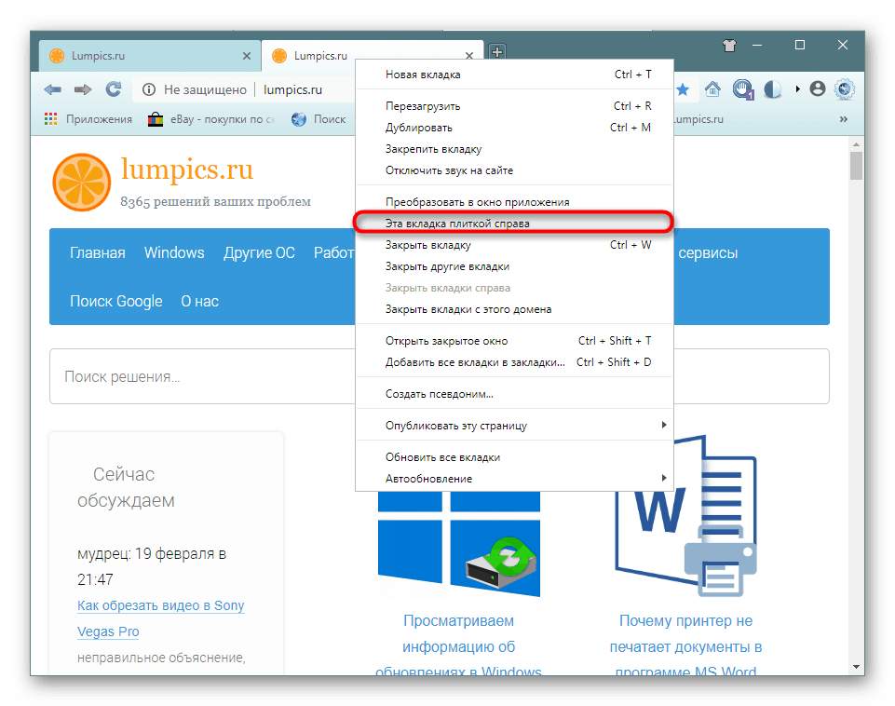Image resolution: width=895 pixels, height=706 pixels.
Task: Toggle the dark mode half-circle icon
Action: [x=771, y=89]
